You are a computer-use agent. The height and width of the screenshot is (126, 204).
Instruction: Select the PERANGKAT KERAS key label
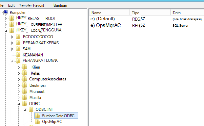click(x=41, y=43)
